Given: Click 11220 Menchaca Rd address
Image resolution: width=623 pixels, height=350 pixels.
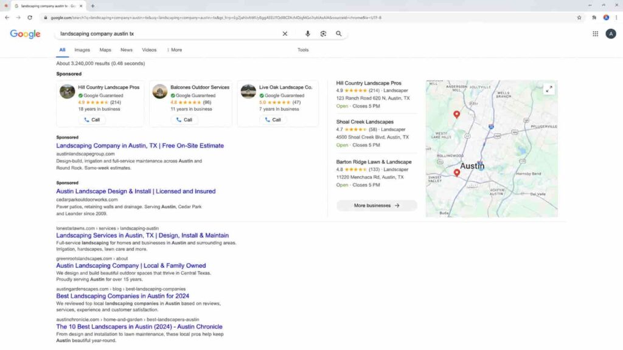Looking at the screenshot, I should click(370, 177).
